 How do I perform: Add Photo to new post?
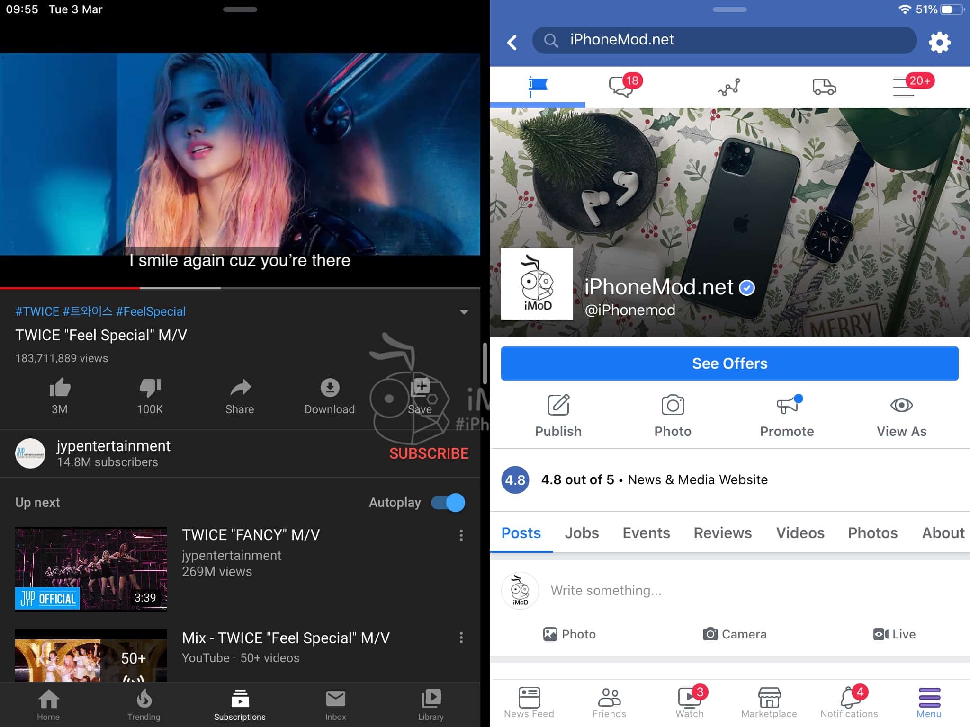569,634
